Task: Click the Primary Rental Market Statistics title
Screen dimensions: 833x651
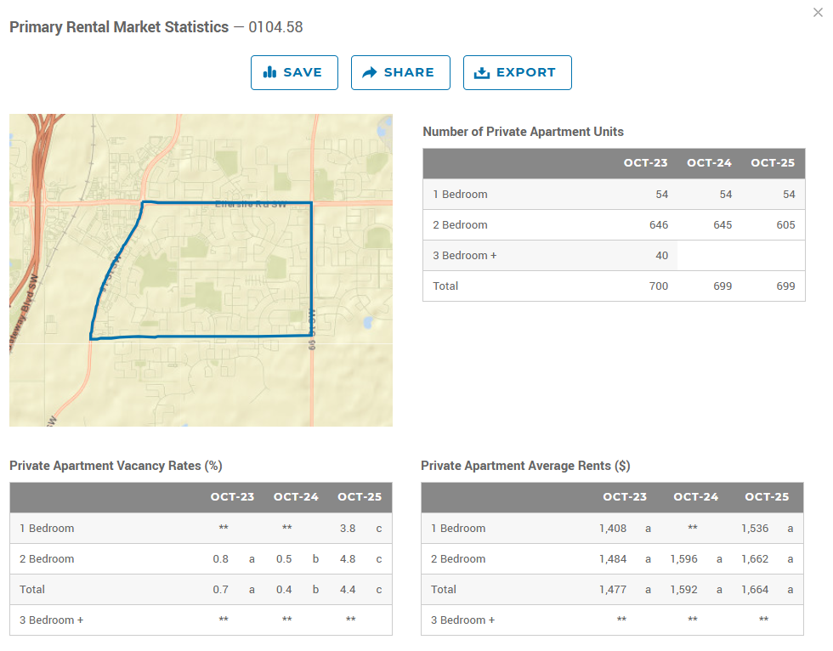Action: 119,27
